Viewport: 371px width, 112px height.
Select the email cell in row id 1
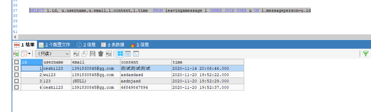(x=96, y=68)
